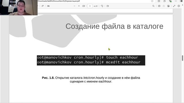184x103 pixels.
Task: Click the address bar PDF path
Action: click(x=59, y=1)
